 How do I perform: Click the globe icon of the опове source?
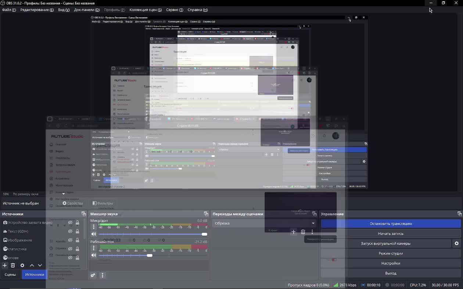pyautogui.click(x=5, y=258)
